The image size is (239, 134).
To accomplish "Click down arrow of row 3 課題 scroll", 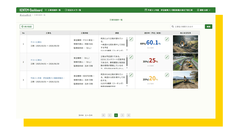I will tap(127, 86).
